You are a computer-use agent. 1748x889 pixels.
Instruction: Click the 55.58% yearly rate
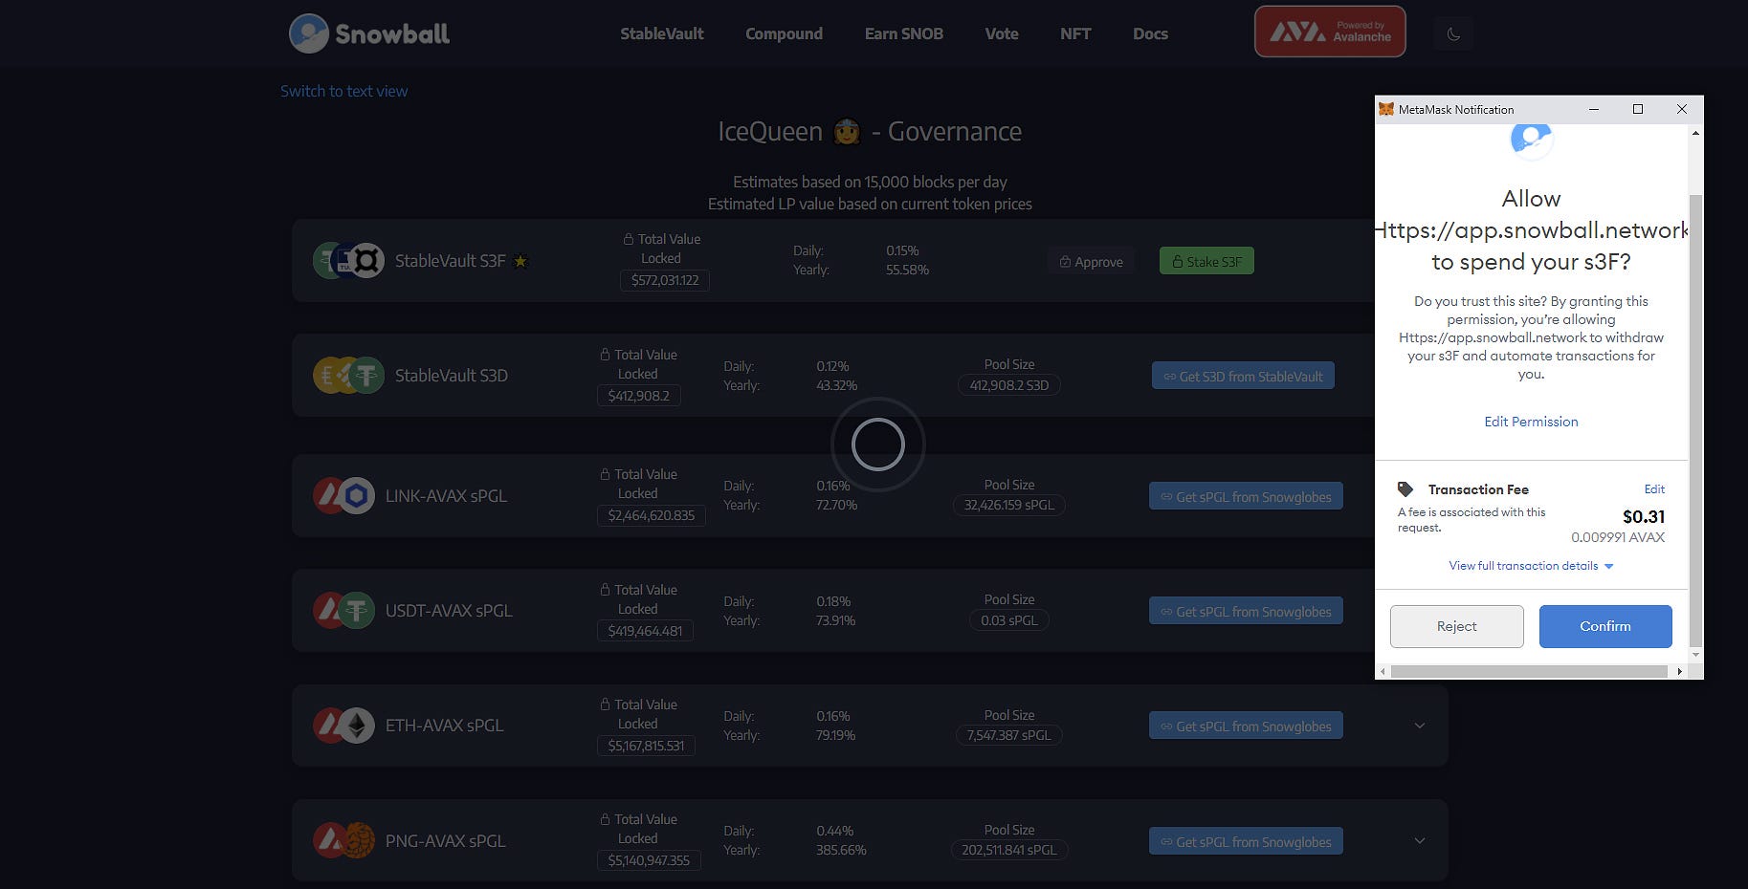908,270
